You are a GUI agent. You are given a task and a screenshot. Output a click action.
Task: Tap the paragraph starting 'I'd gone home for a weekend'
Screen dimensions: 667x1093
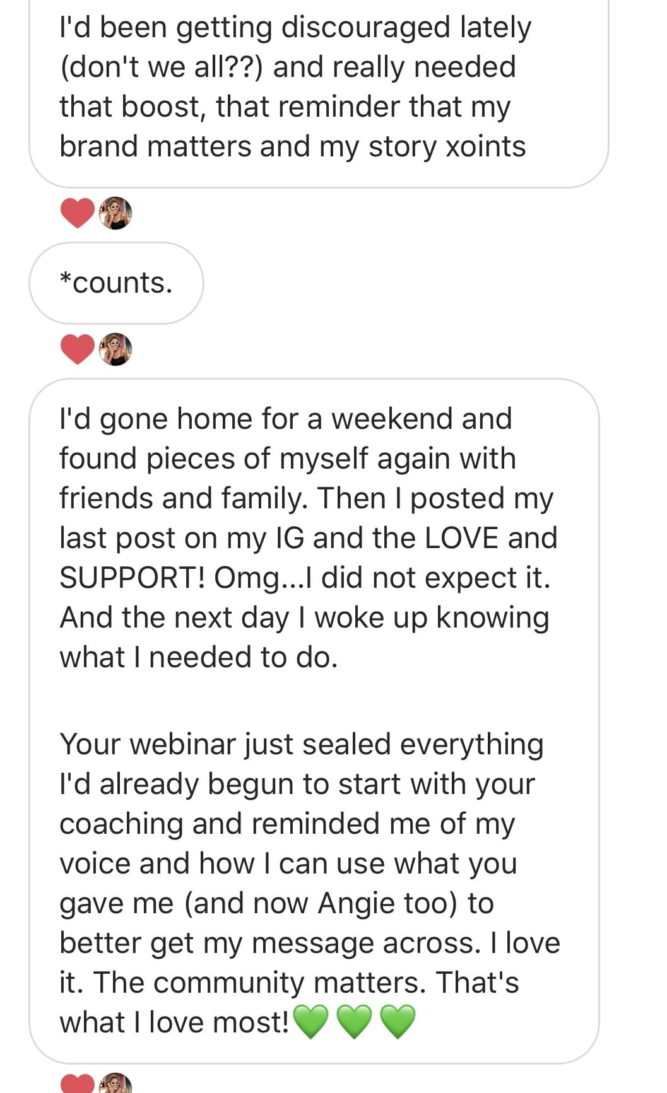308,537
